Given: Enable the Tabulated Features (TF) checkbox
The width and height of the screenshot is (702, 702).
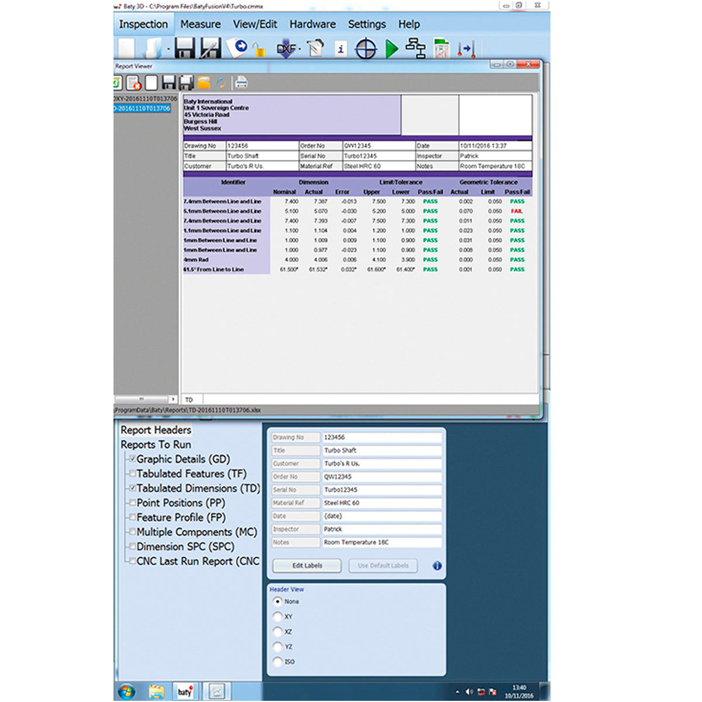Looking at the screenshot, I should pyautogui.click(x=132, y=473).
